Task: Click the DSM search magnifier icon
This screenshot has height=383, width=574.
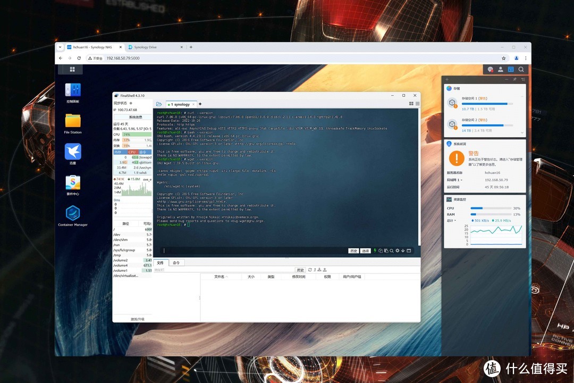Action: [521, 69]
